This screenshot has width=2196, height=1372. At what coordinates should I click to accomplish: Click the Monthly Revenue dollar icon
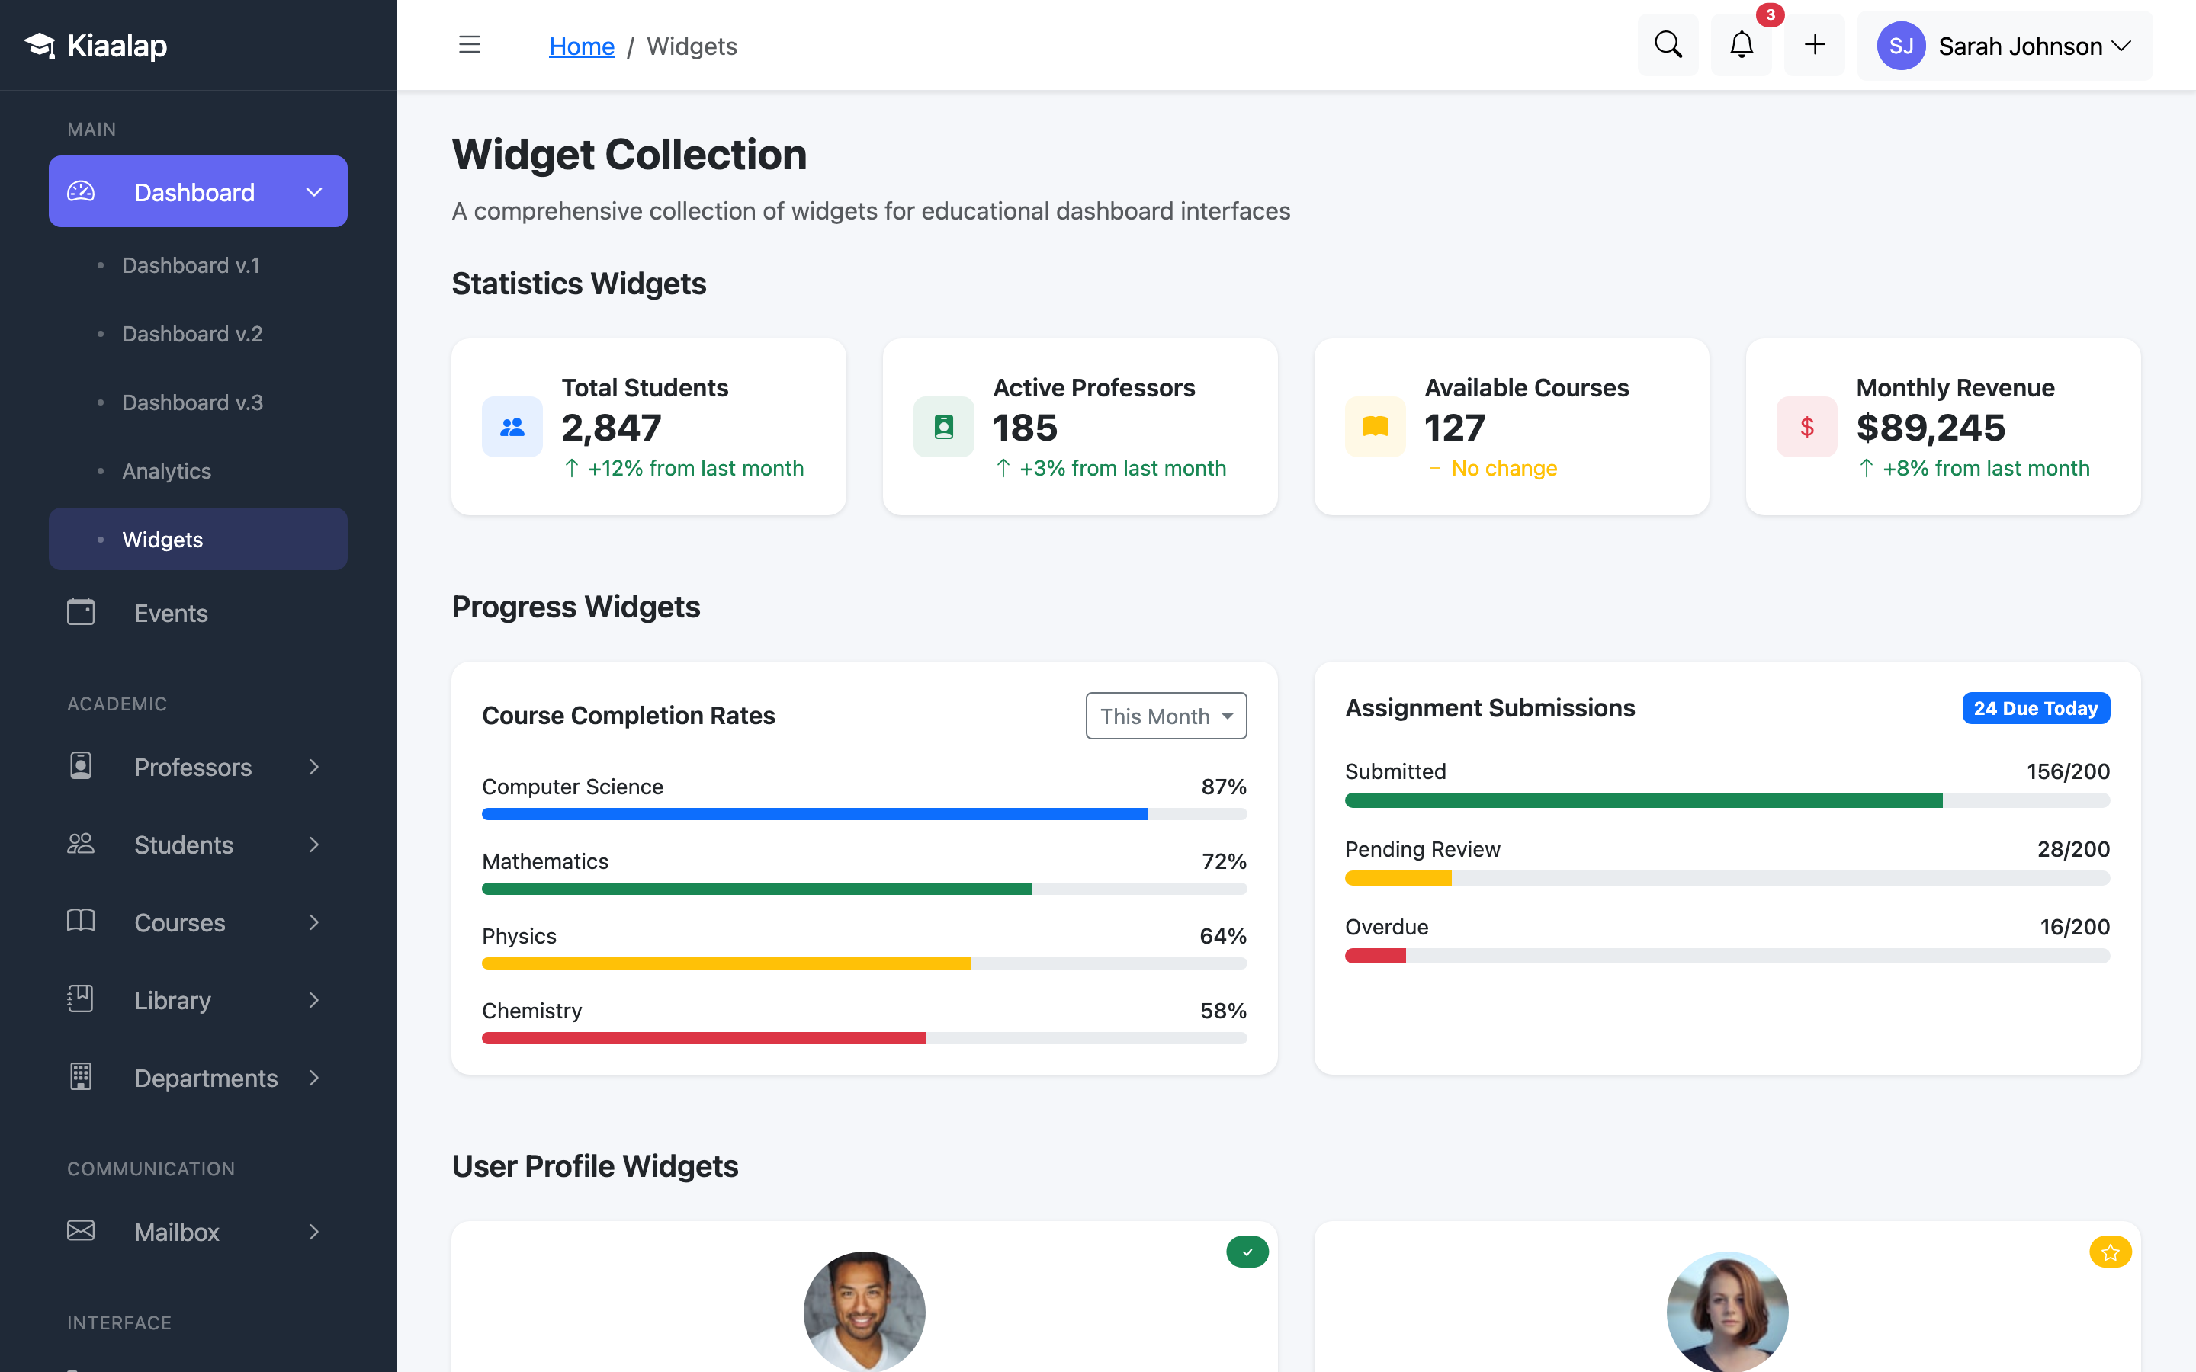[1806, 427]
